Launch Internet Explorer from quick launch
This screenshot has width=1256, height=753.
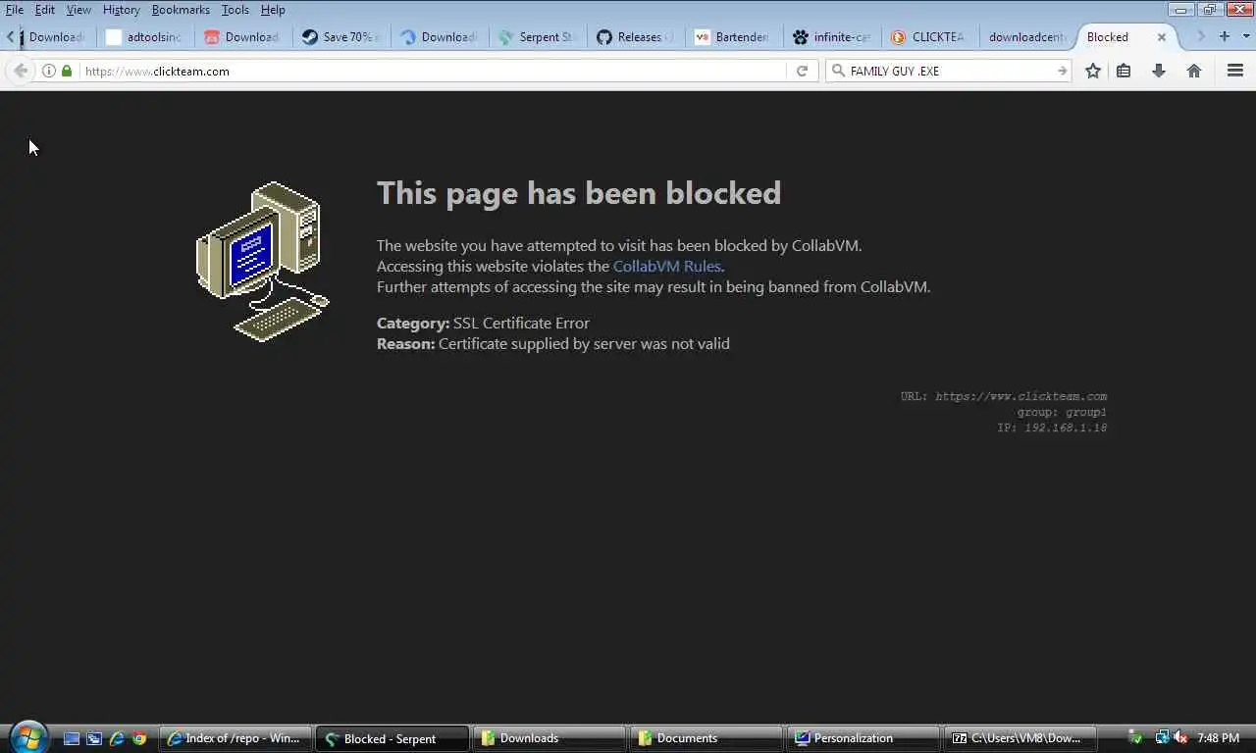click(117, 738)
